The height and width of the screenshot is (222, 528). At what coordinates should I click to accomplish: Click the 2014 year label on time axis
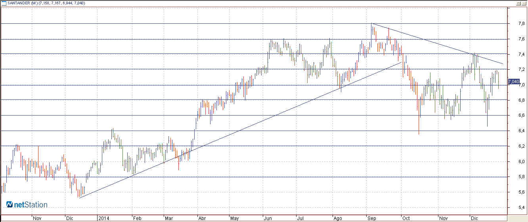pos(103,218)
